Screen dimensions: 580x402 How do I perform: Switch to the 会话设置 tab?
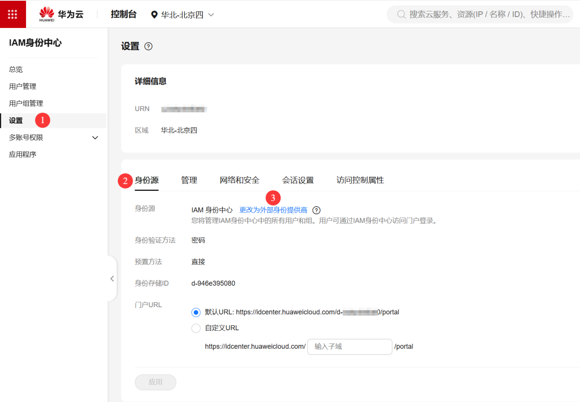click(x=298, y=180)
